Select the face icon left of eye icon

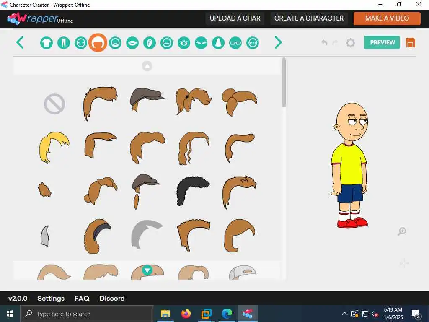click(167, 43)
